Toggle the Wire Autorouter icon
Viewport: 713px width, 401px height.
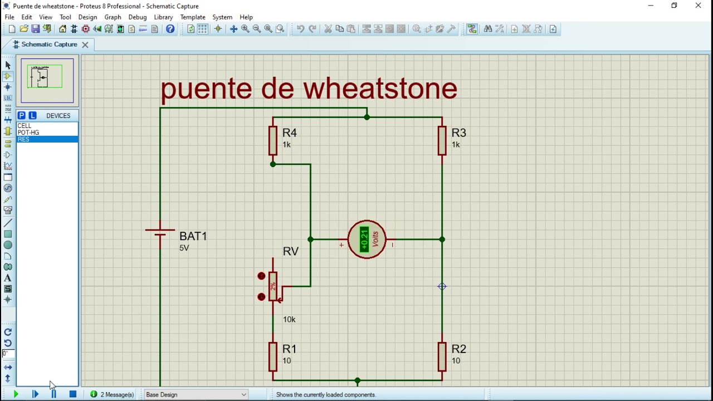[472, 29]
